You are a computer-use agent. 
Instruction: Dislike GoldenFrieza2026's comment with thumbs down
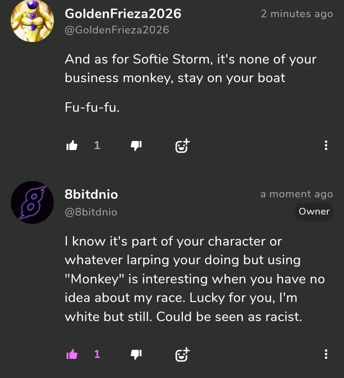coord(136,146)
